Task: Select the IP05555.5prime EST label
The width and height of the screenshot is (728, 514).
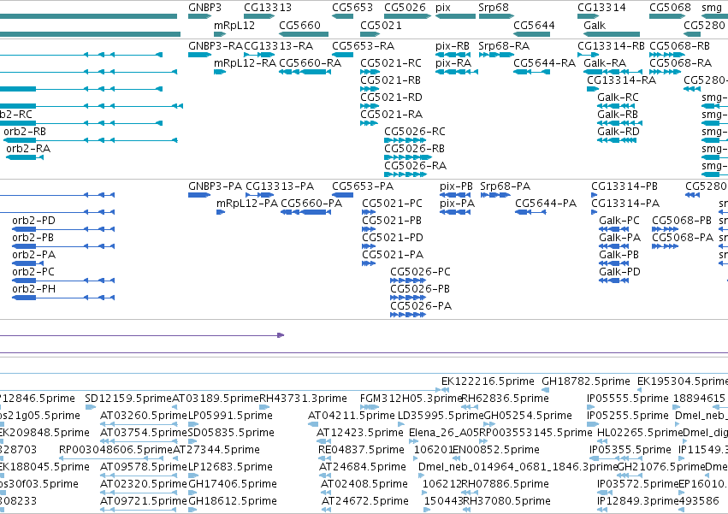Action: (x=628, y=399)
